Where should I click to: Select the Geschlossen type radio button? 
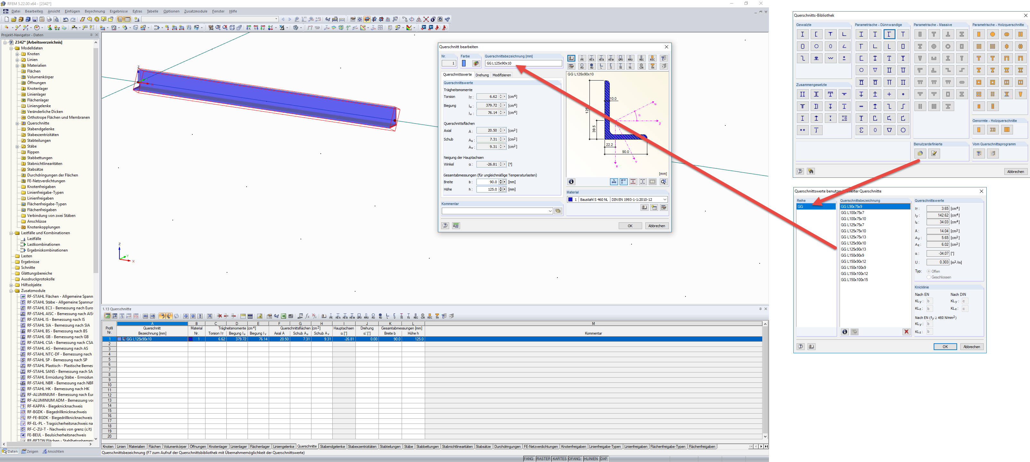930,277
